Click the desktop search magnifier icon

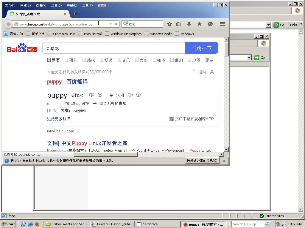(268, 224)
